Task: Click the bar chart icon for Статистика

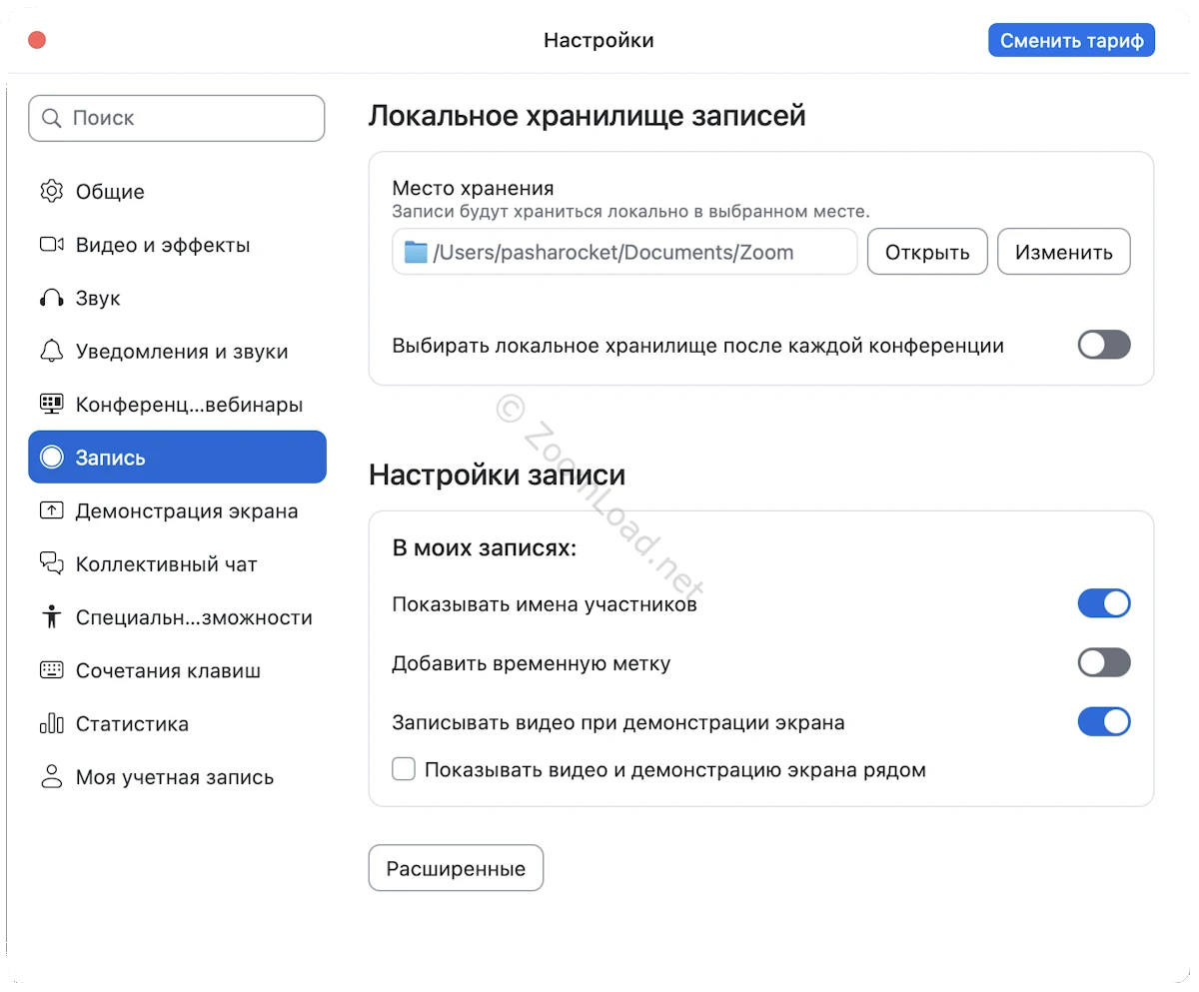Action: click(x=51, y=724)
